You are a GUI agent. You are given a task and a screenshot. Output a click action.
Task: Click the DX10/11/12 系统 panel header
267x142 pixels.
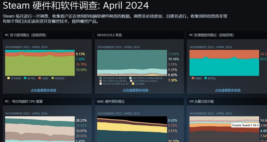pyautogui.click(x=139, y=35)
